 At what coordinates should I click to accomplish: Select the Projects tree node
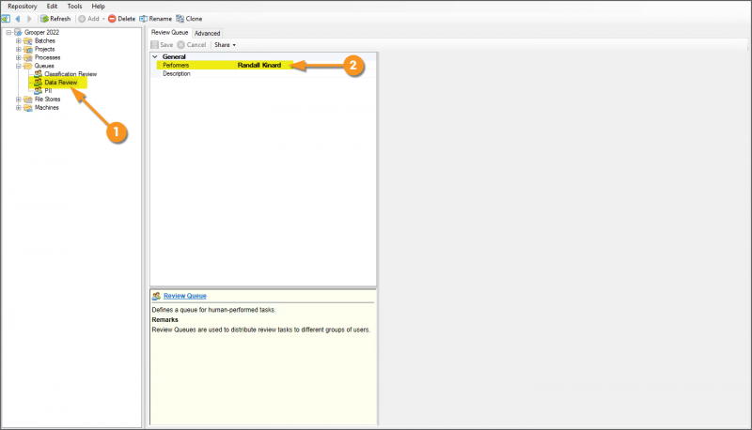click(x=44, y=49)
